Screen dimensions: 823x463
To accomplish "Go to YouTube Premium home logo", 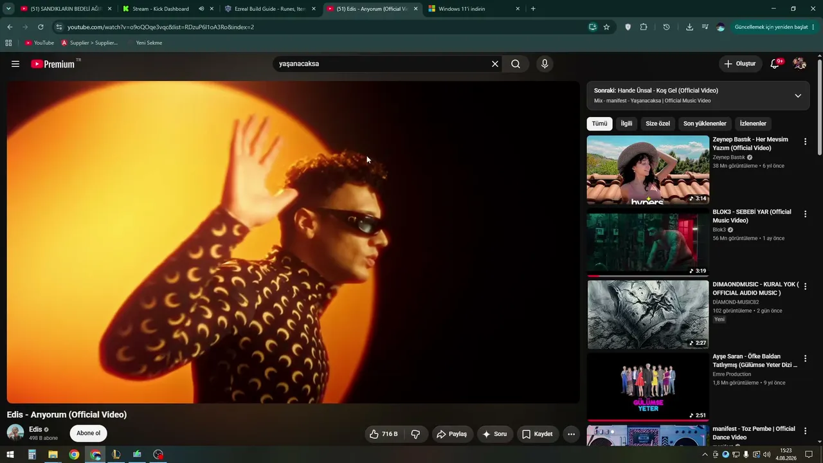I will pyautogui.click(x=53, y=64).
